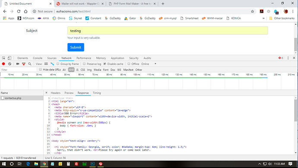
Task: Toggle the red filter funnel icon
Action: point(24,64)
